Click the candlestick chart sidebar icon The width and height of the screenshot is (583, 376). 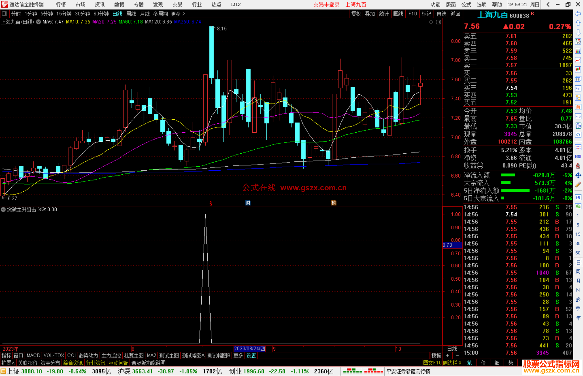point(578,69)
